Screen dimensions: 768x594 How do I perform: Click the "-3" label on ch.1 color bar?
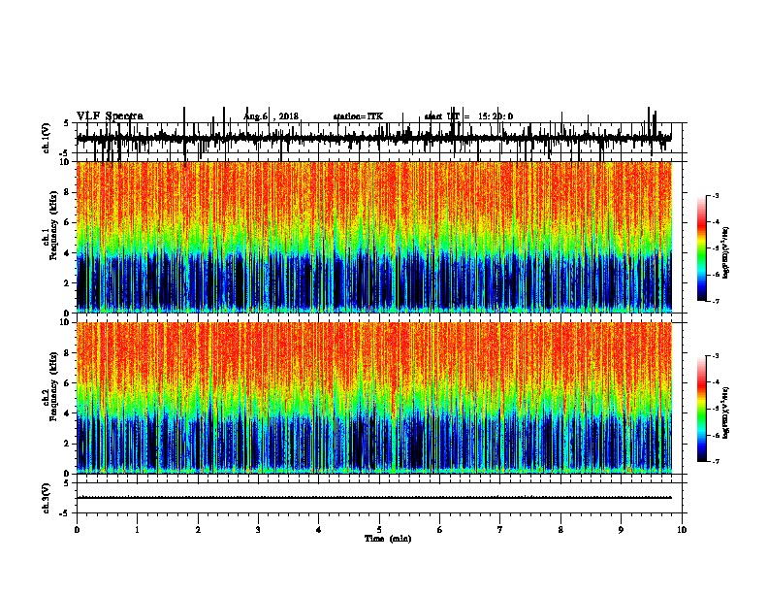pyautogui.click(x=715, y=195)
